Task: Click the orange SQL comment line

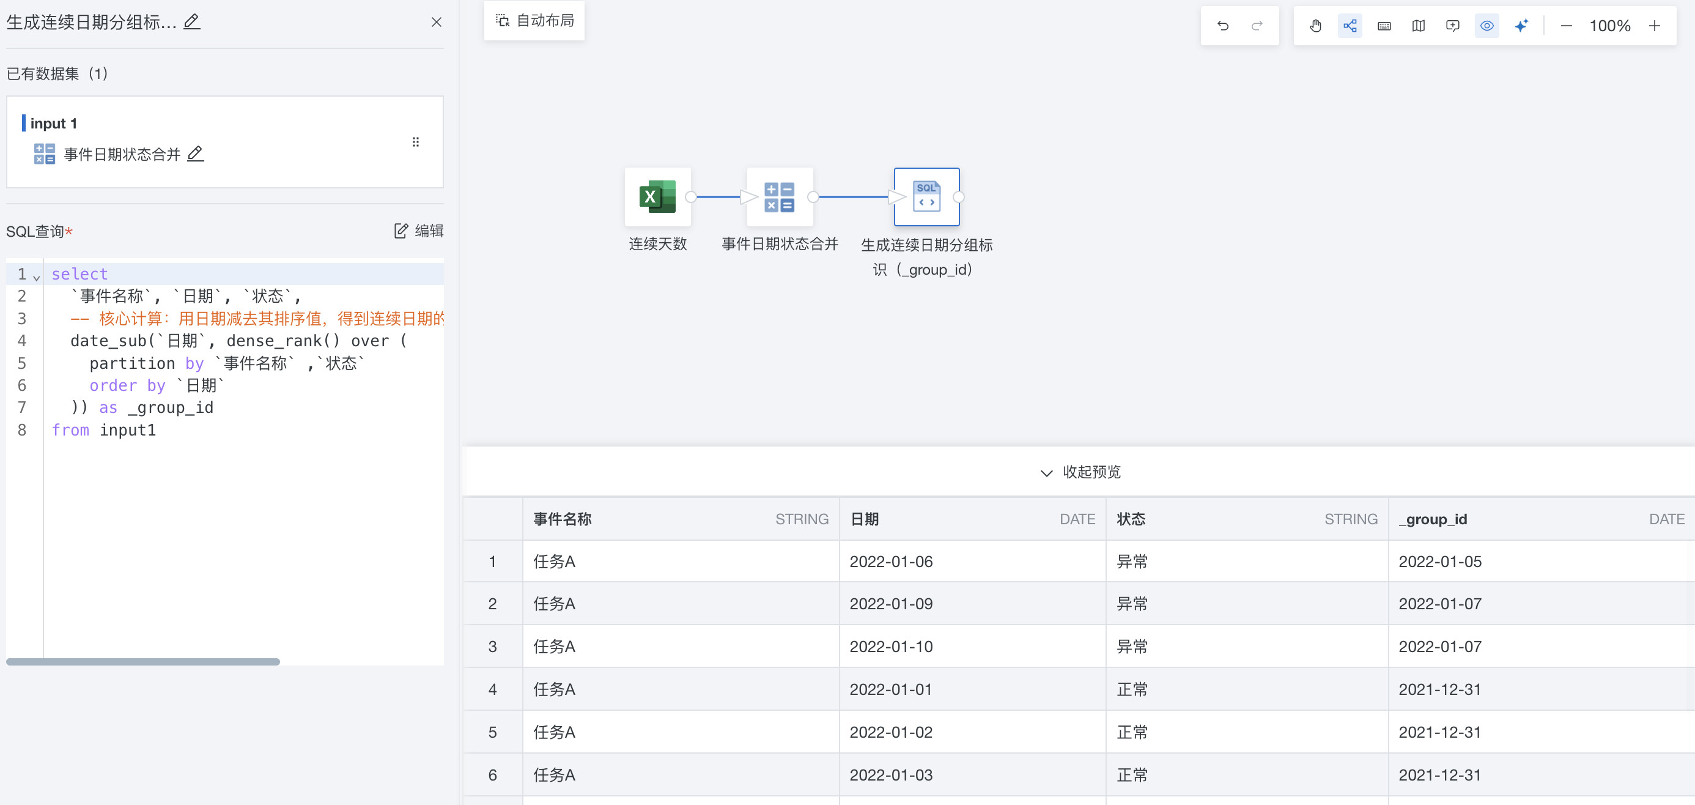Action: pyautogui.click(x=257, y=319)
